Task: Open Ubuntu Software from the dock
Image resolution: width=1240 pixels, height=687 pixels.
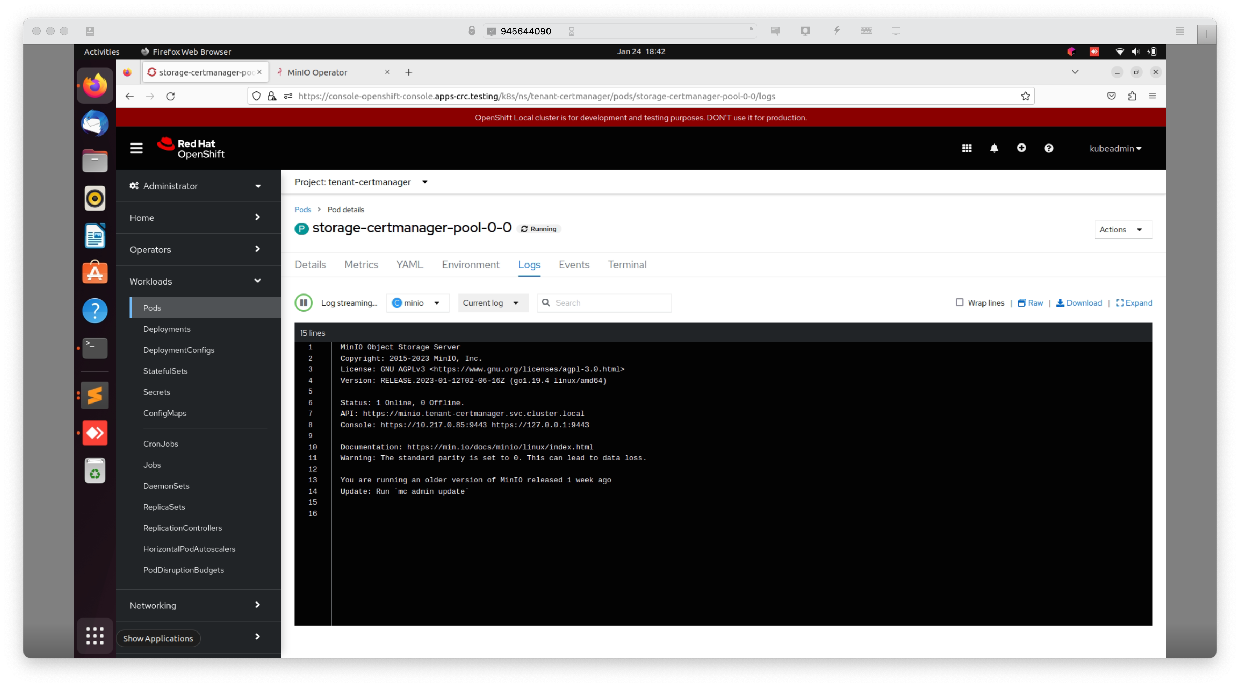Action: (95, 273)
